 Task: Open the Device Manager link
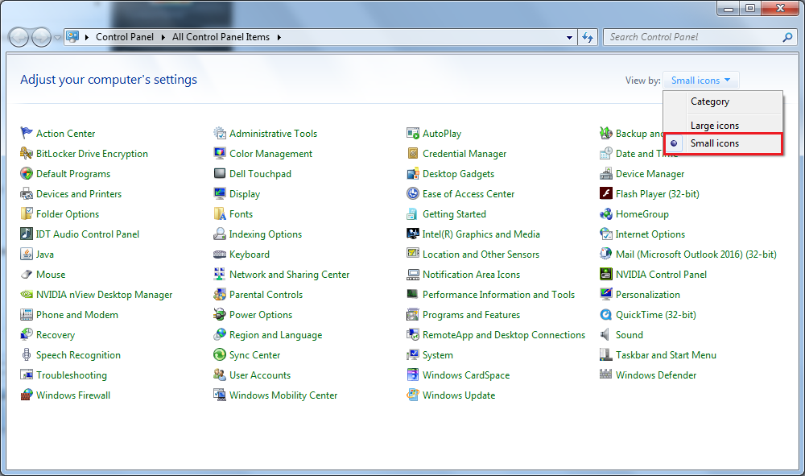[x=650, y=173]
